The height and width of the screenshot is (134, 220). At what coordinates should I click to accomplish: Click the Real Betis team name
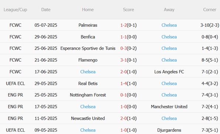point(88,83)
